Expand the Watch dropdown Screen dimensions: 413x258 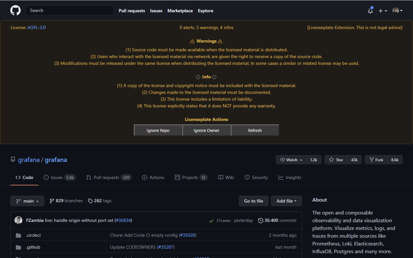[x=291, y=160]
